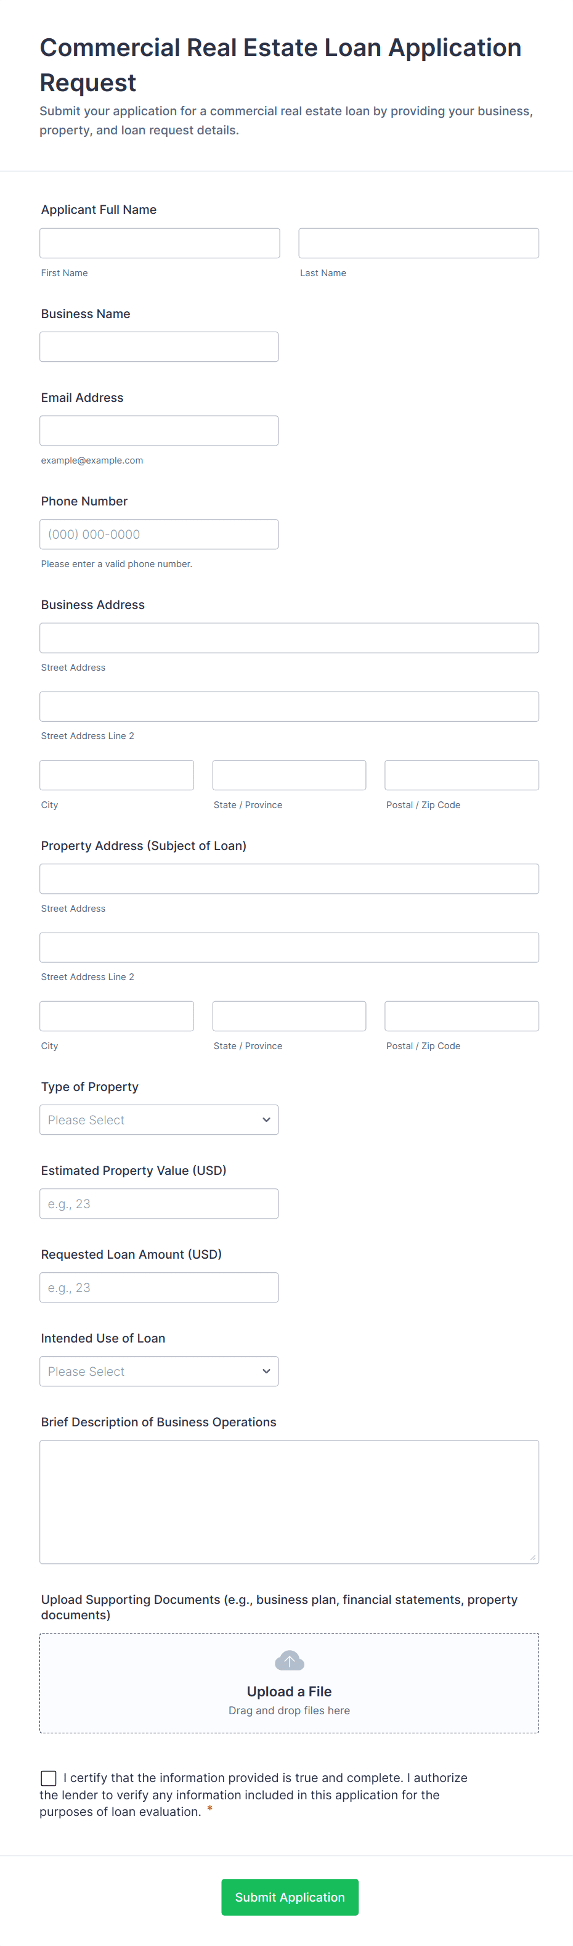Focus the Last Name text box
573x1946 pixels.
point(418,243)
